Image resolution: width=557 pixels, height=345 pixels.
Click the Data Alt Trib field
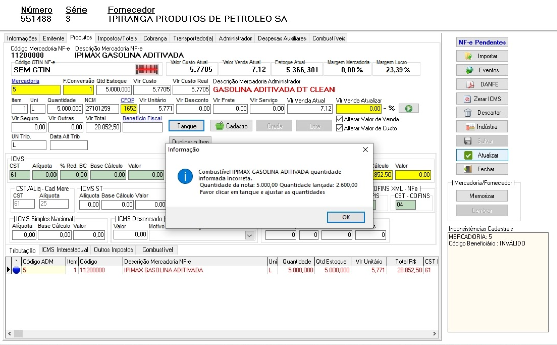(69, 145)
